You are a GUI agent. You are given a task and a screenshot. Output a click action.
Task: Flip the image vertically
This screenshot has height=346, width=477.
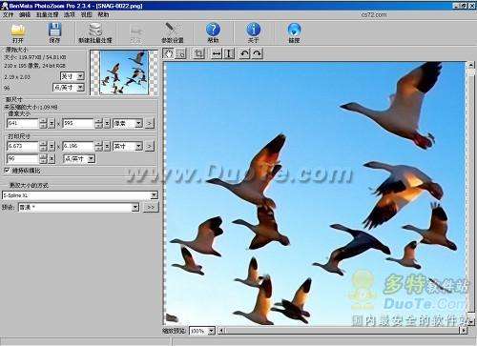point(229,53)
